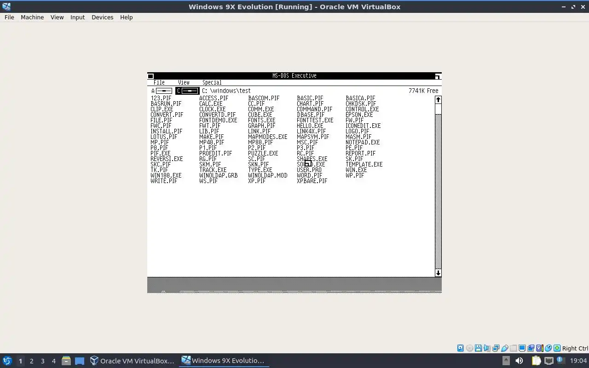This screenshot has width=589, height=368.
Task: Click the VirtualBox network adapters icon
Action: click(x=496, y=348)
